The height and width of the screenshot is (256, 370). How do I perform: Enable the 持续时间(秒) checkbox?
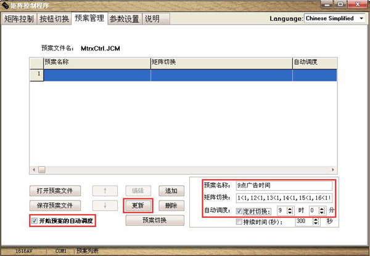coord(239,222)
